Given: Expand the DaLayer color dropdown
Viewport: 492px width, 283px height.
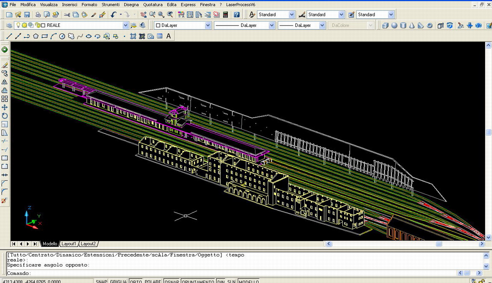Looking at the screenshot, I should (208, 26).
